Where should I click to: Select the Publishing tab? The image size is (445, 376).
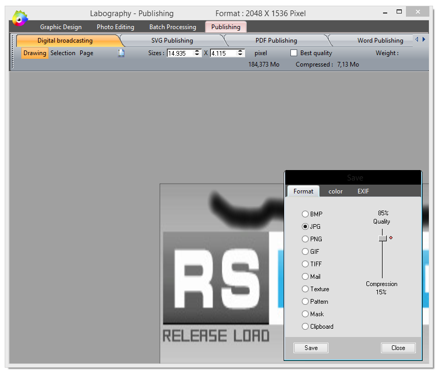click(x=226, y=27)
